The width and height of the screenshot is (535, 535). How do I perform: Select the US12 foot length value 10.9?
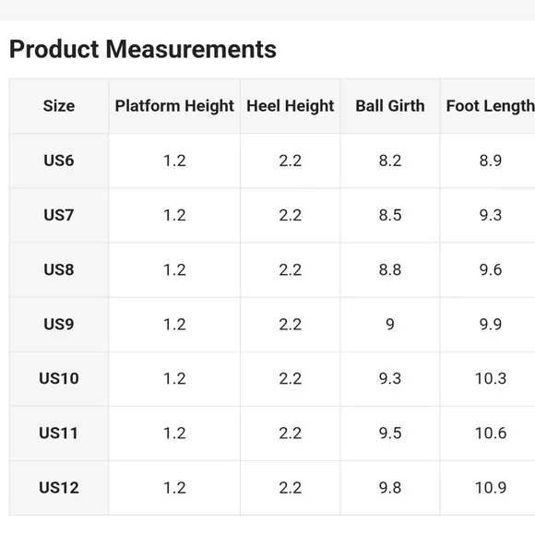(x=491, y=488)
